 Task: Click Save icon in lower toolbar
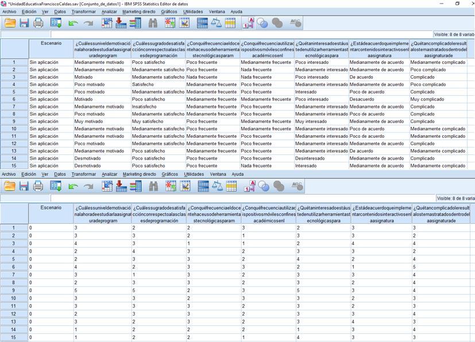click(x=24, y=186)
